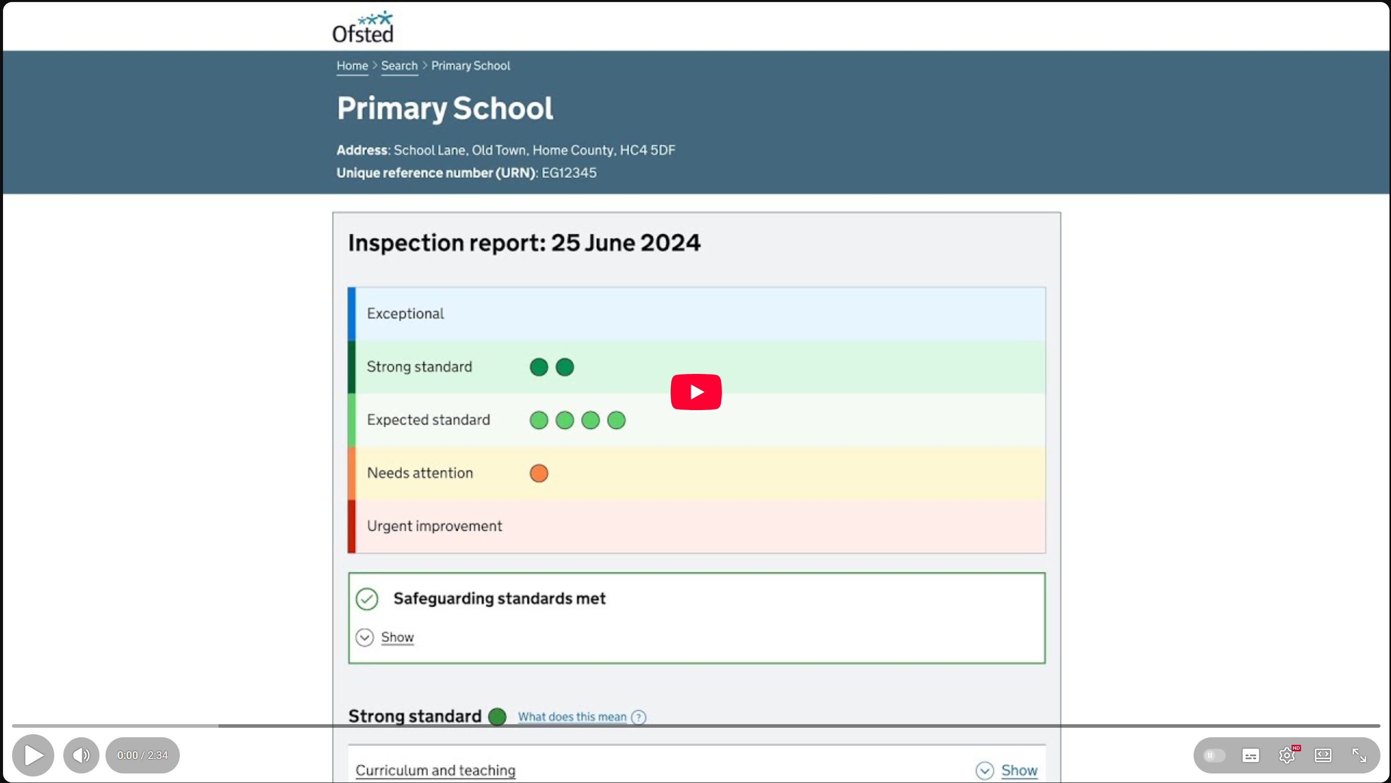Click the embed code icon
Screen dimensions: 1391x783
pos(1323,755)
